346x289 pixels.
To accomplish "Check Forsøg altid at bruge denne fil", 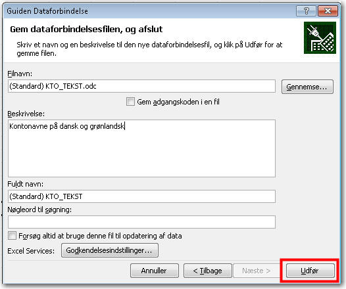I will click(12, 236).
